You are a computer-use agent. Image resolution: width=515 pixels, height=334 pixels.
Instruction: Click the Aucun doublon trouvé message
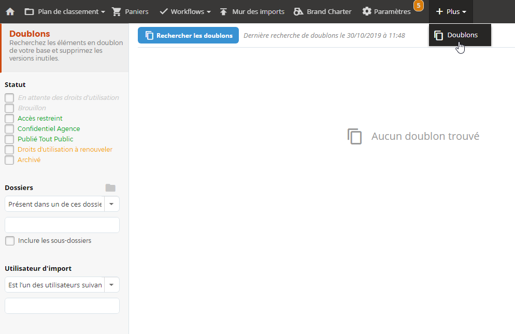425,136
